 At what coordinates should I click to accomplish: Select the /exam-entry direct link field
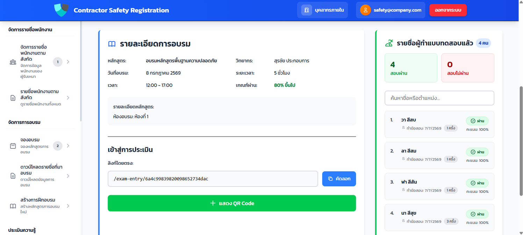pyautogui.click(x=213, y=179)
